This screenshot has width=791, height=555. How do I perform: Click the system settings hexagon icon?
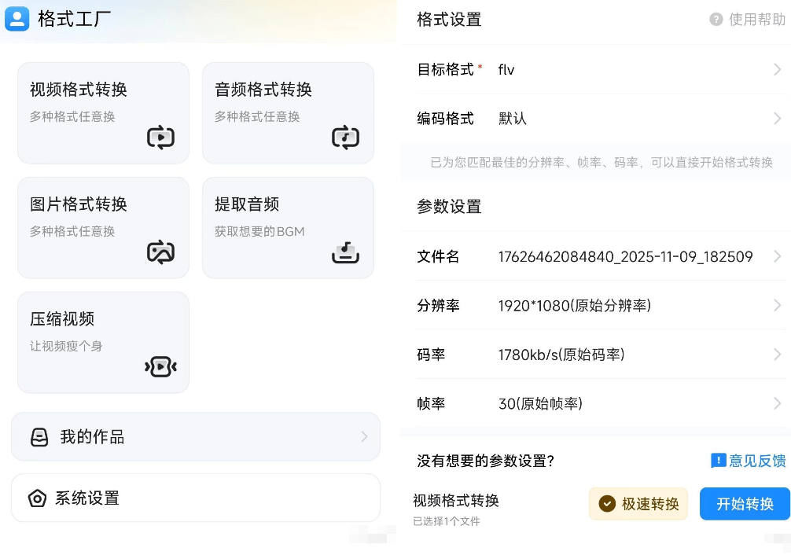[x=37, y=498]
